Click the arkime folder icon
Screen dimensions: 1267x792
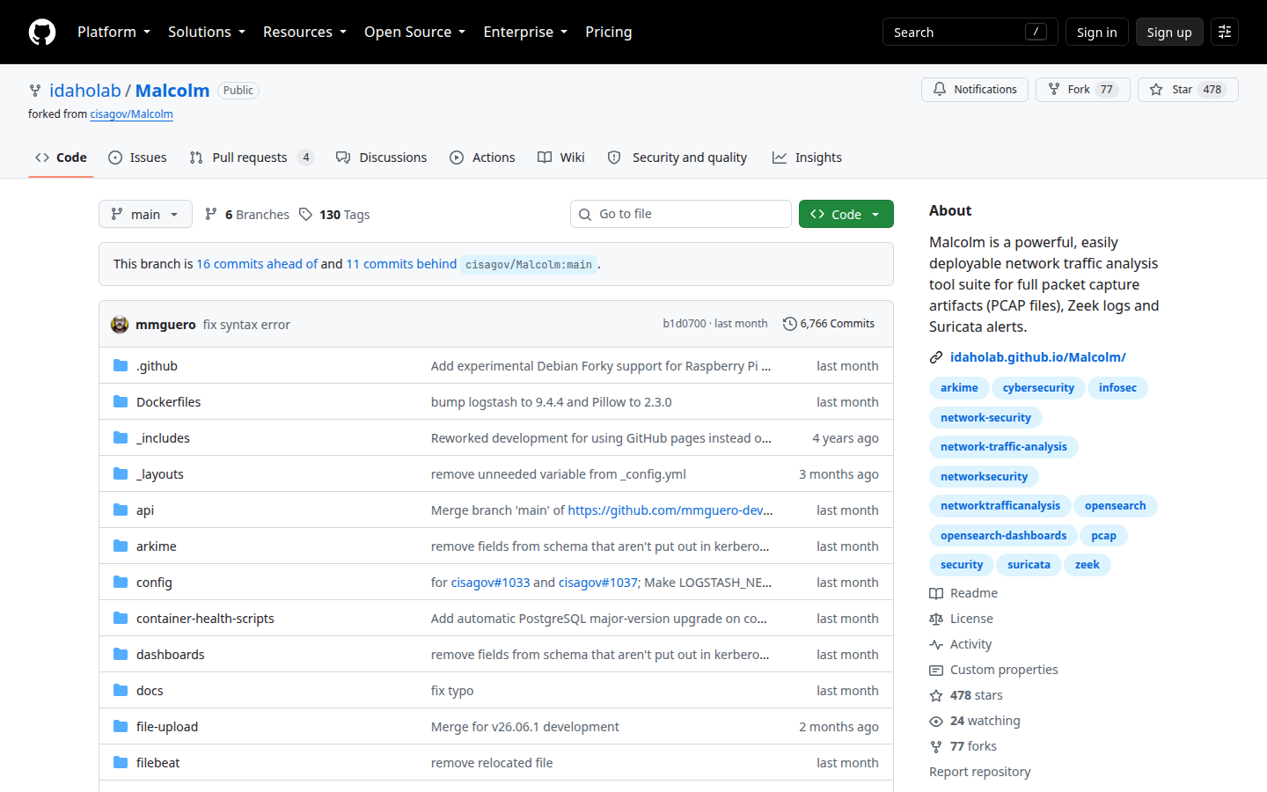pyautogui.click(x=121, y=546)
